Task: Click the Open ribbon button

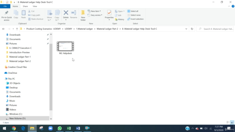Action: [120, 11]
